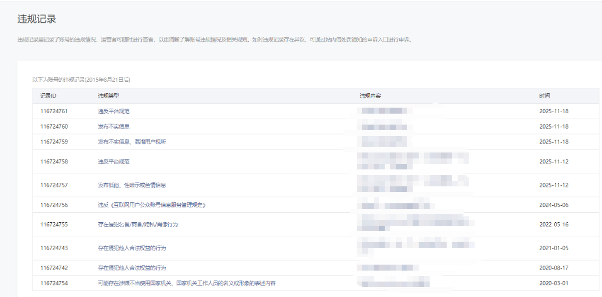The image size is (602, 297).
Task: Click the "存在侵犯名誉/商誉/隐私/肖像行为" violation type
Action: pos(138,225)
